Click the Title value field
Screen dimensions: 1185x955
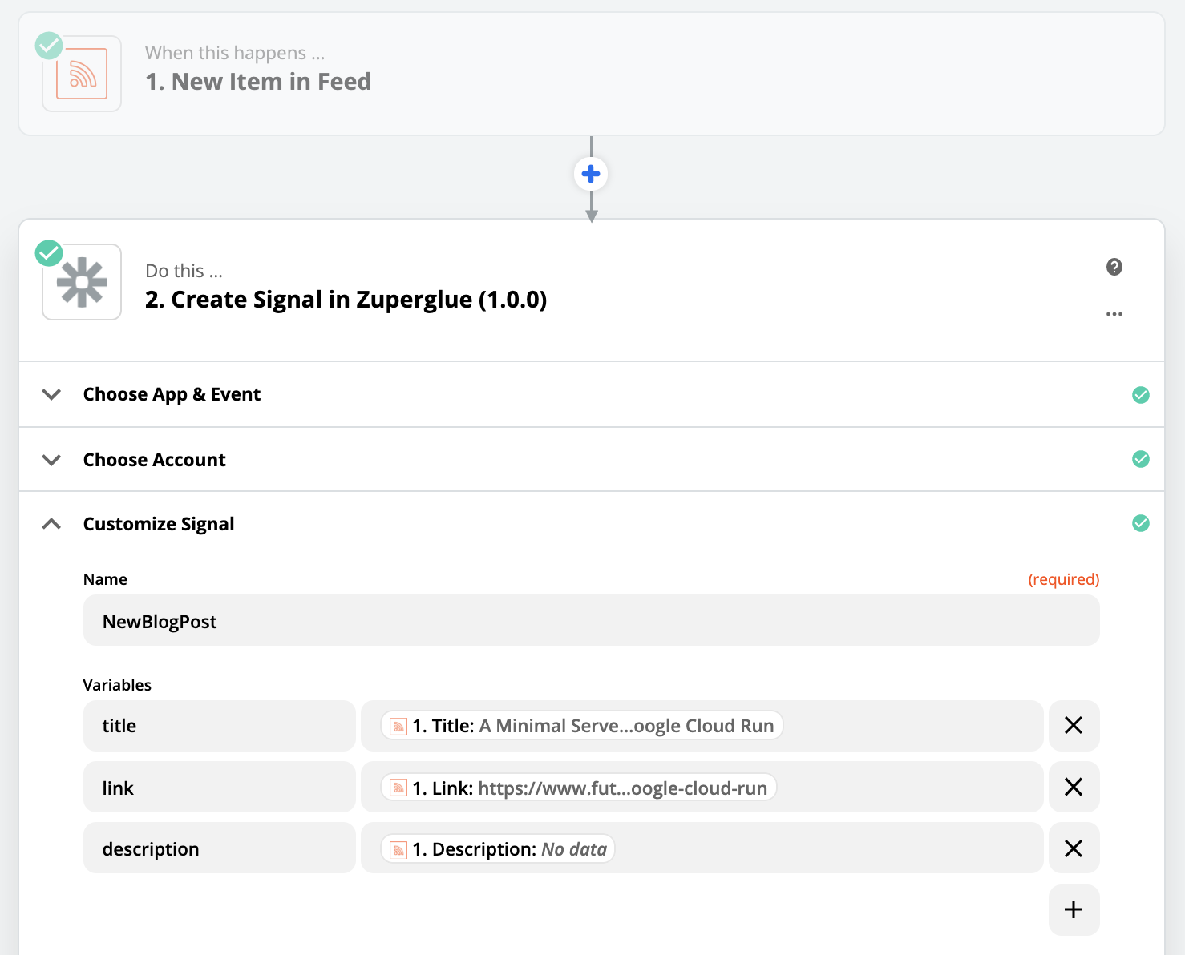[x=702, y=726]
